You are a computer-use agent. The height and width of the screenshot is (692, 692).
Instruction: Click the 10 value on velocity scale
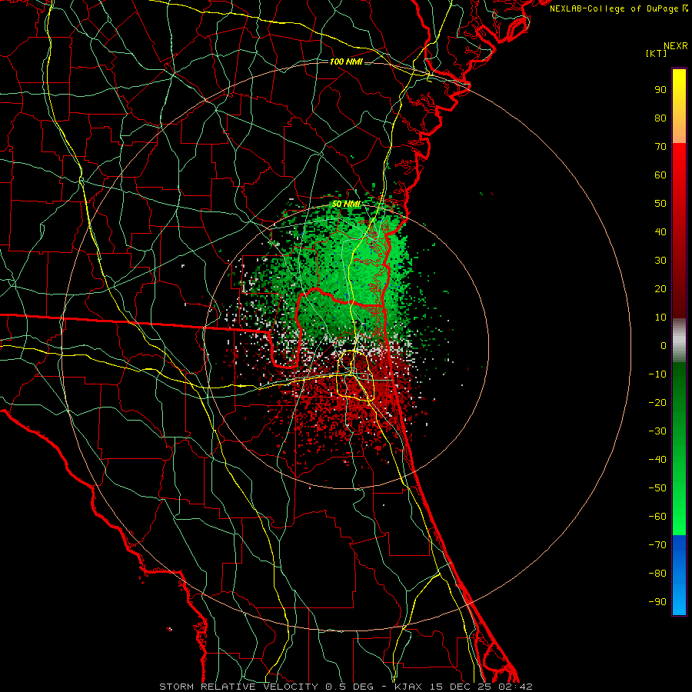click(660, 318)
